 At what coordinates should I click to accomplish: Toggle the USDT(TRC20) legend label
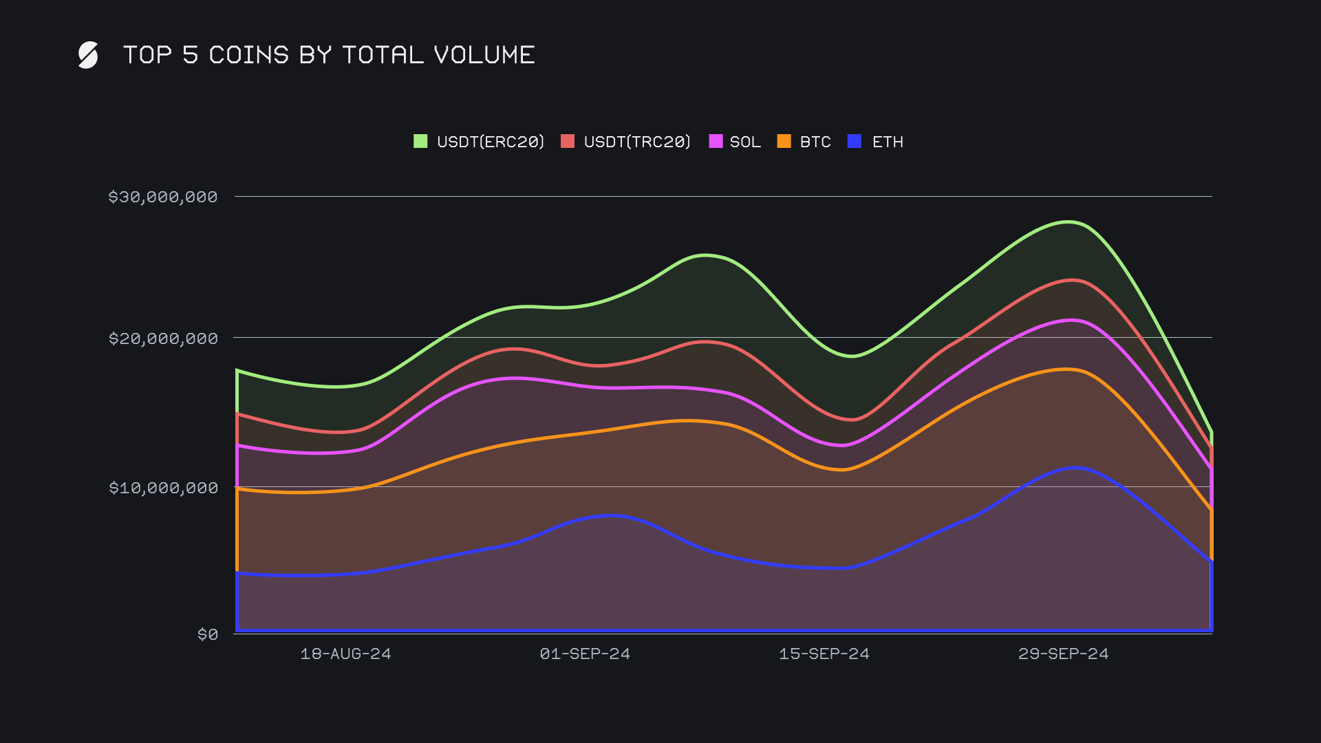637,142
